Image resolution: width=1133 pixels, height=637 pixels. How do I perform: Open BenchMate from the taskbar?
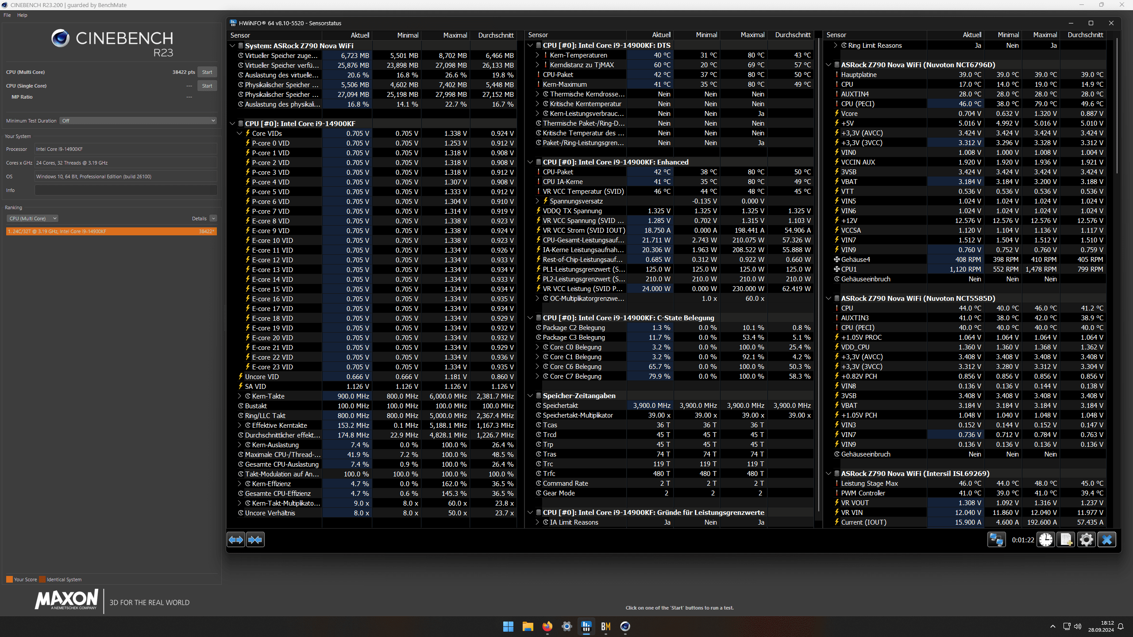point(605,626)
